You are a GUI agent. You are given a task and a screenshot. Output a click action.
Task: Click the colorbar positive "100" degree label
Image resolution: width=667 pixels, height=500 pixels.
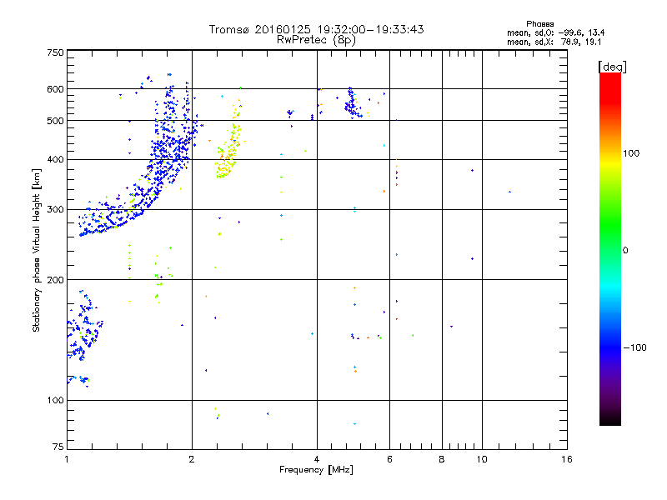(x=631, y=153)
